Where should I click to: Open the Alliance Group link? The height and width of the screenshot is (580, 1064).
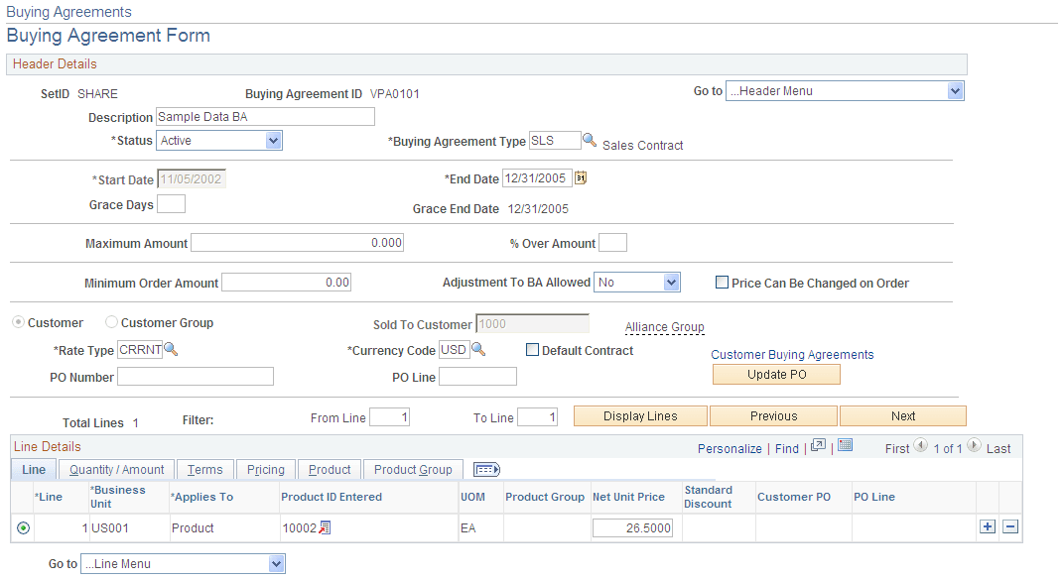666,327
